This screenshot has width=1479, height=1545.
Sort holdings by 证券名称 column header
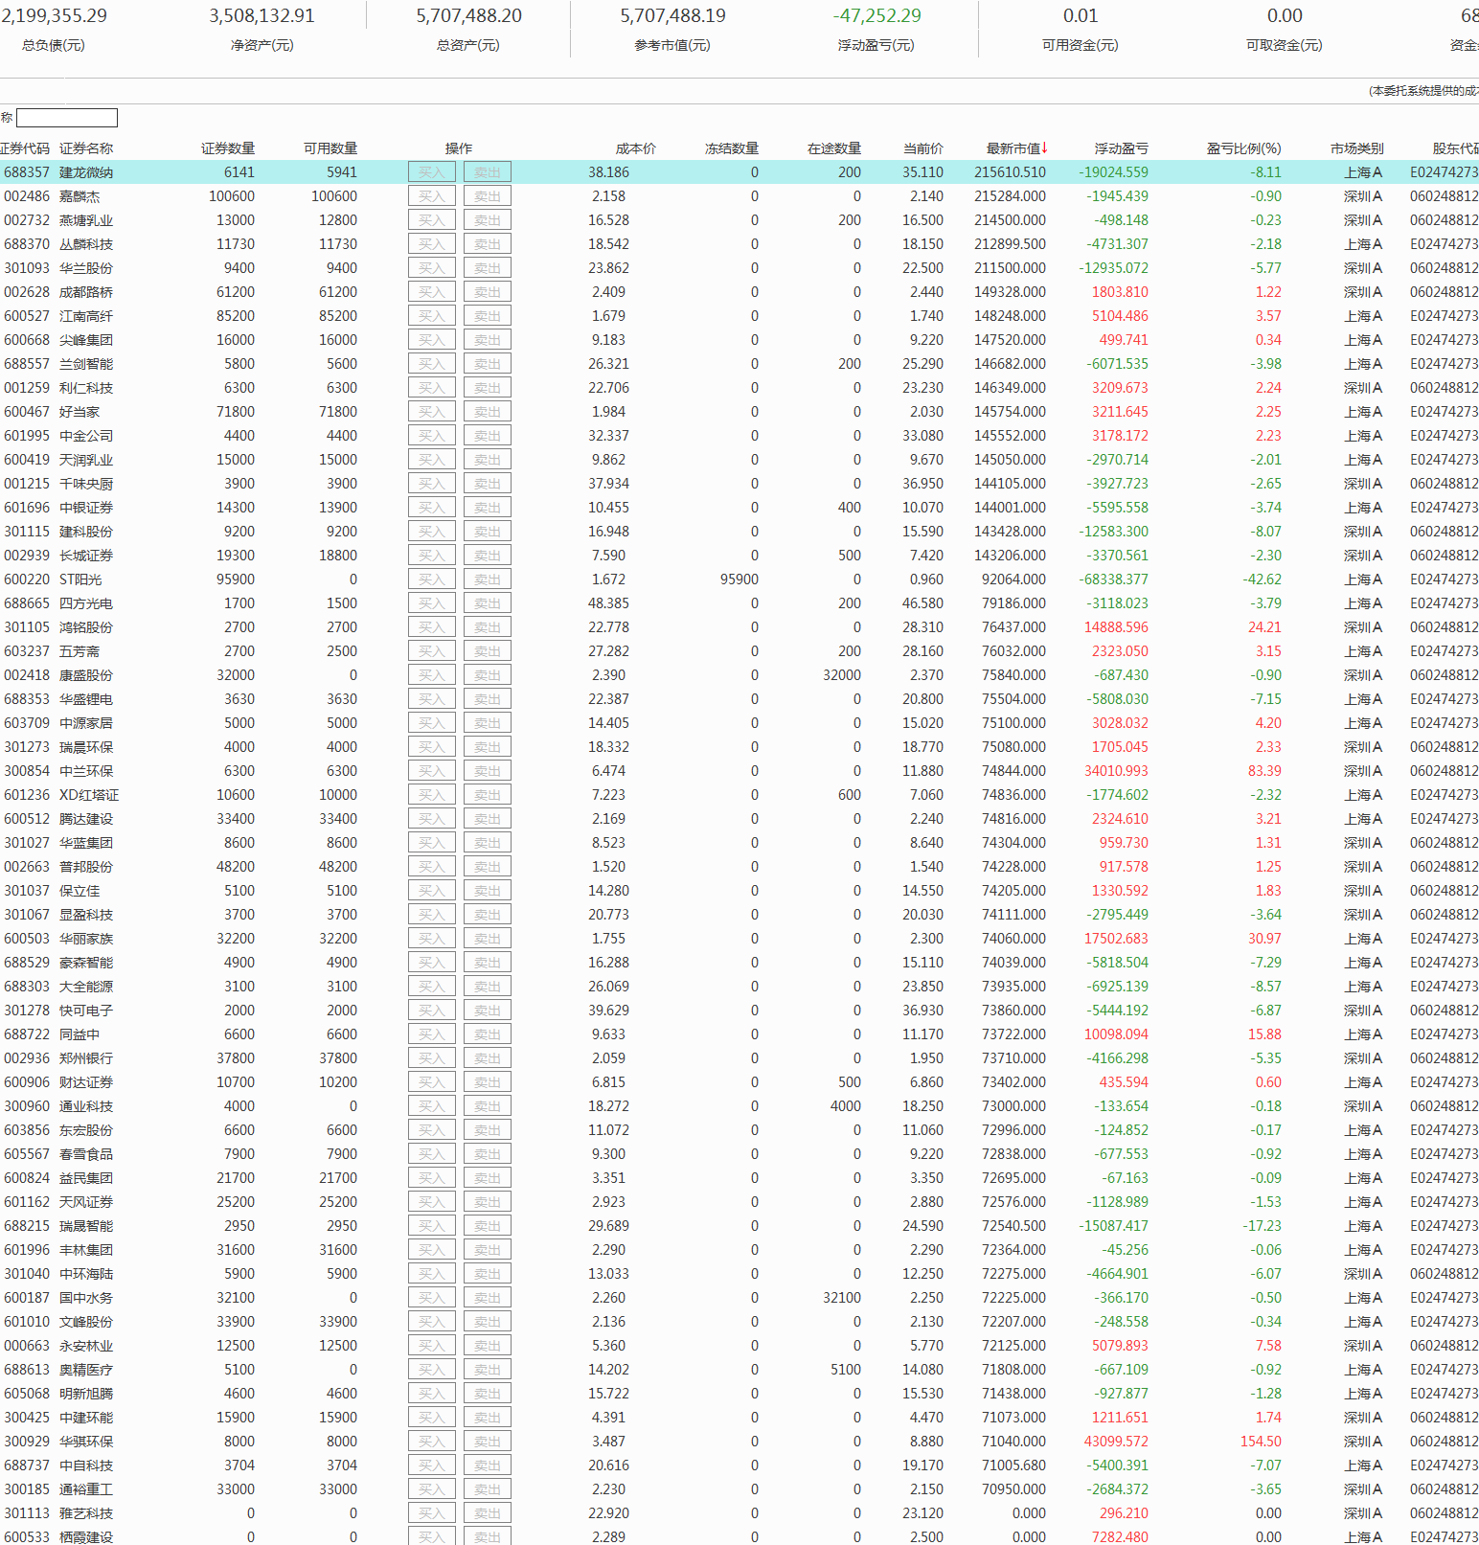point(86,148)
